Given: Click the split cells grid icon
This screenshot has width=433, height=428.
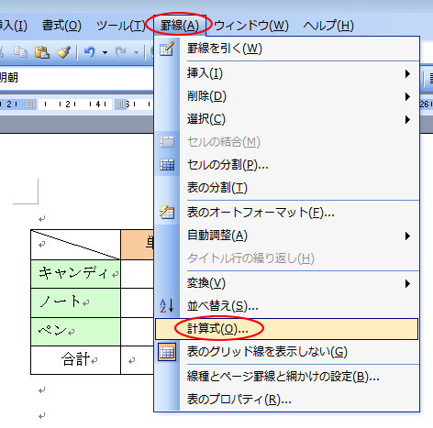Looking at the screenshot, I should pyautogui.click(x=167, y=165).
